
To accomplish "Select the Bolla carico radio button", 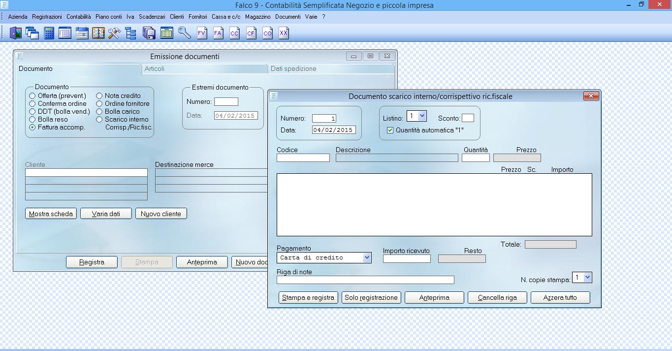I will point(99,111).
